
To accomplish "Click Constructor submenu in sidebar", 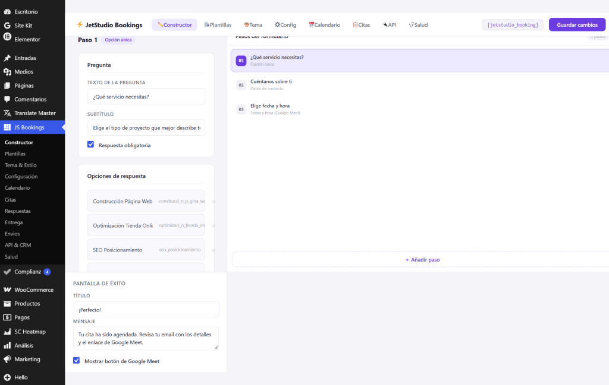I will pos(19,142).
